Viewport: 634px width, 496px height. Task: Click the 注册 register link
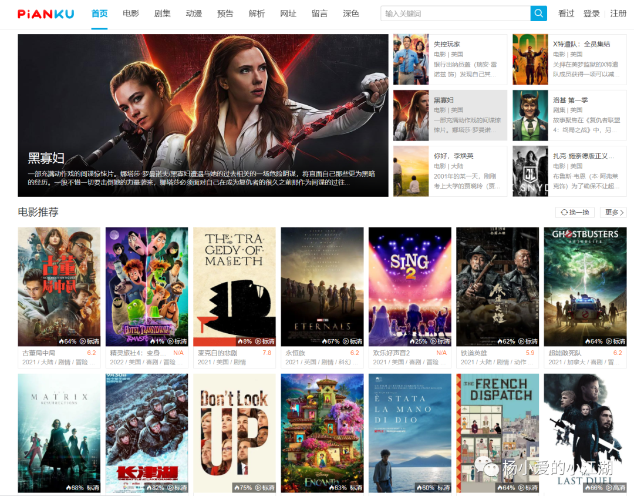point(618,14)
